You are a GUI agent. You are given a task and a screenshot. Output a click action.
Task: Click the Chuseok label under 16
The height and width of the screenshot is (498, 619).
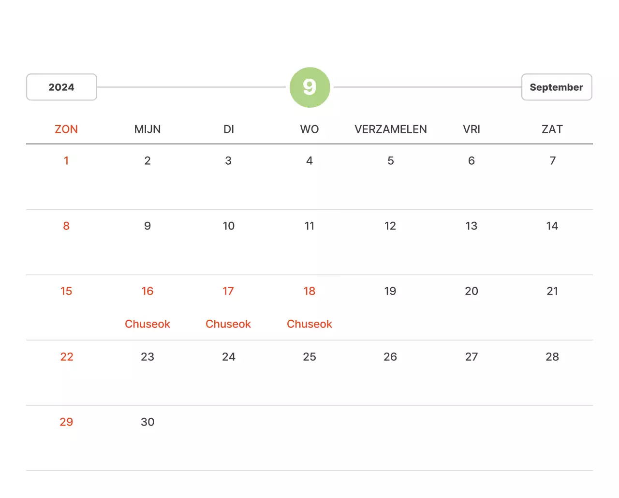147,324
